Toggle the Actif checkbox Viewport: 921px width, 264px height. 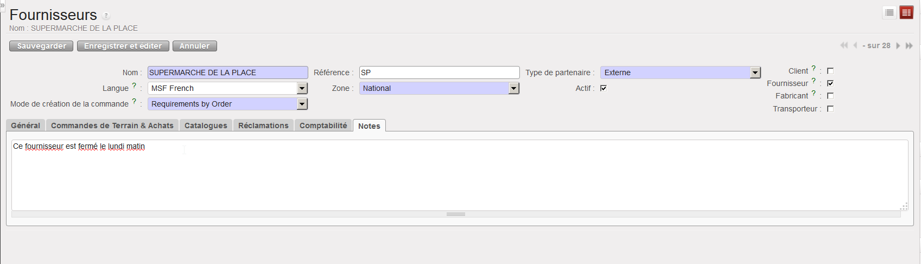click(x=604, y=88)
